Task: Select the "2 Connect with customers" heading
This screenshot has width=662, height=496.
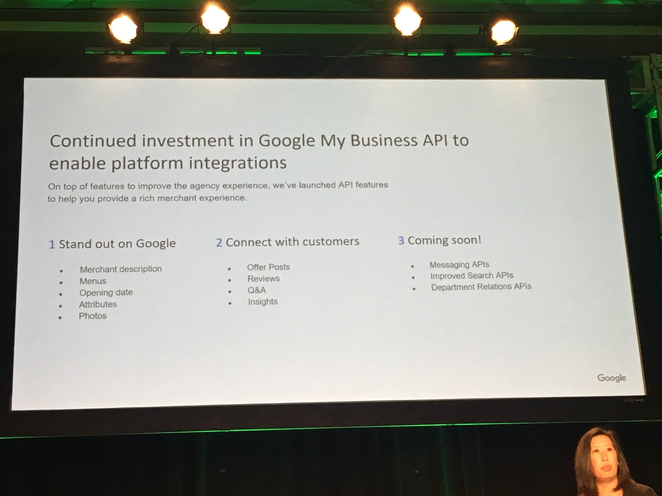Action: pos(287,242)
